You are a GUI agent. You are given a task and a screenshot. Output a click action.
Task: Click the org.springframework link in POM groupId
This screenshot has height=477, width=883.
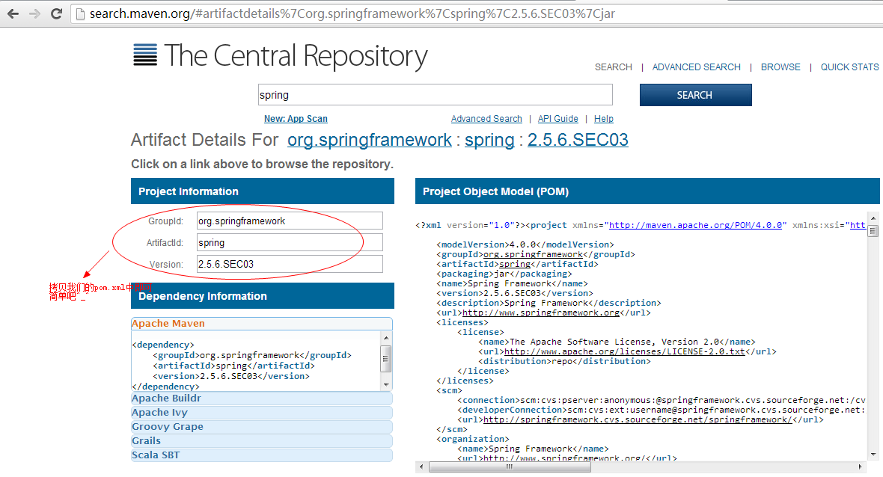point(533,254)
